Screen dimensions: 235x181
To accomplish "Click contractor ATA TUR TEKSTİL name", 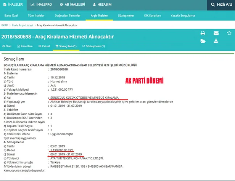I will [77, 158].
